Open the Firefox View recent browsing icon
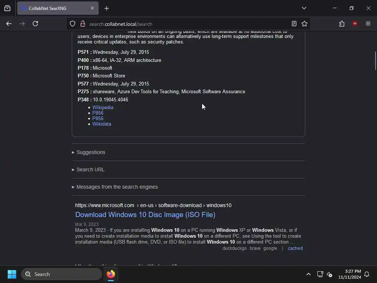This screenshot has width=377, height=283. click(7, 8)
